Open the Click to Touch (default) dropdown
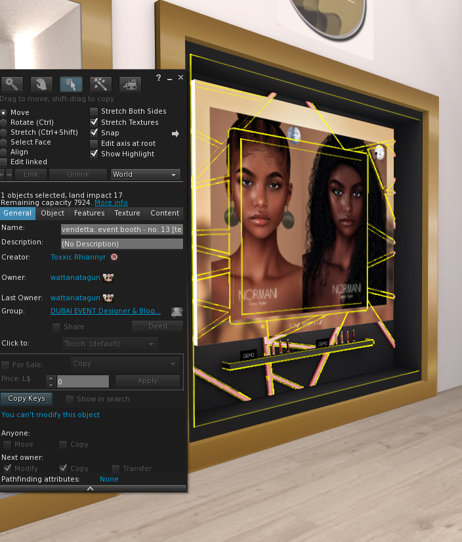The image size is (462, 542). [x=110, y=344]
